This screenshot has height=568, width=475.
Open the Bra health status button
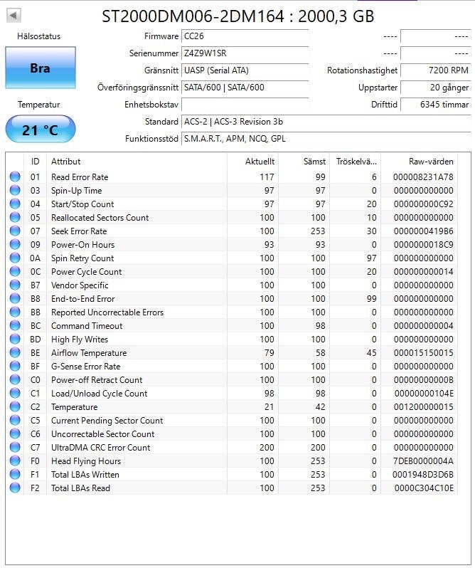coord(41,68)
